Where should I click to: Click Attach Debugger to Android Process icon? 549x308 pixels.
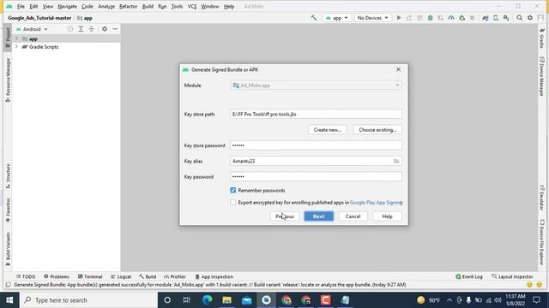462,18
